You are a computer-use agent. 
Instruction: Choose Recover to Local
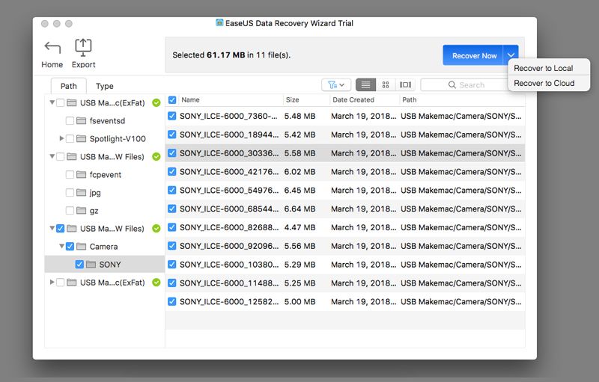click(544, 68)
